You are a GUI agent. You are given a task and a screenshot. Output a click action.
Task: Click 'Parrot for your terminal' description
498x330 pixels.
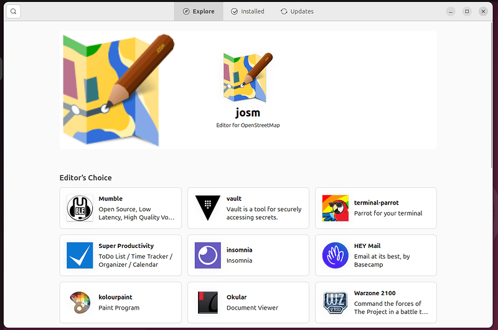(388, 213)
